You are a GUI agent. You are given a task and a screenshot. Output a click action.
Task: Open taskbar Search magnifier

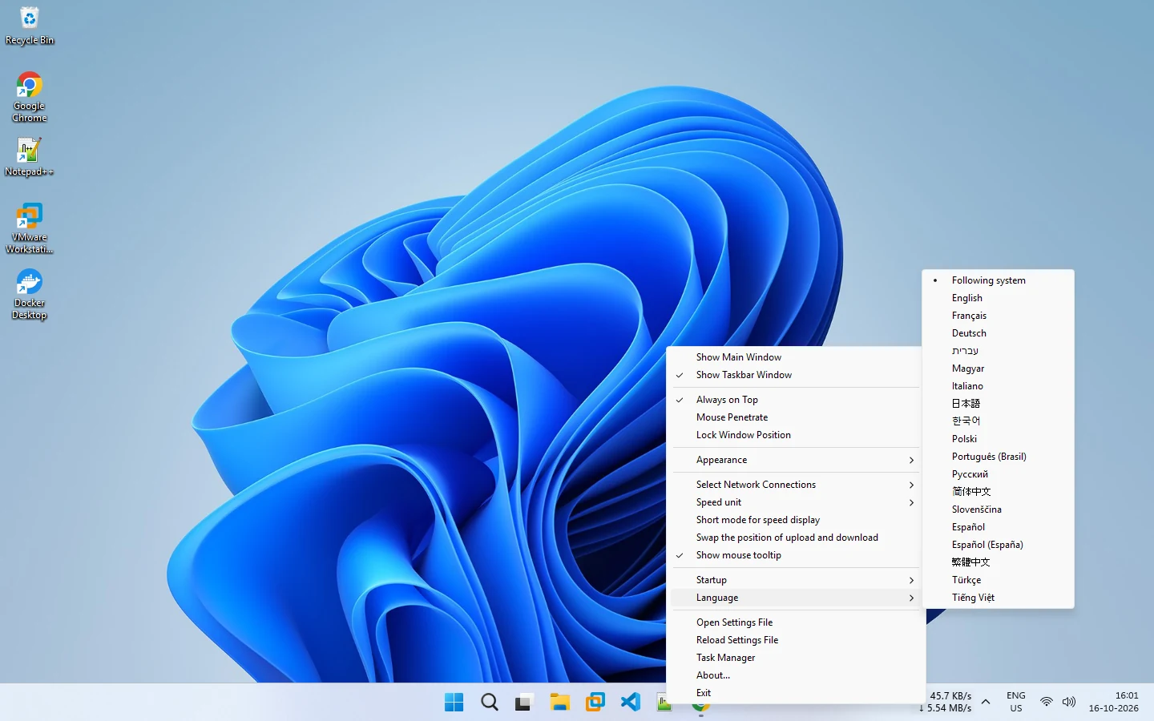(489, 703)
